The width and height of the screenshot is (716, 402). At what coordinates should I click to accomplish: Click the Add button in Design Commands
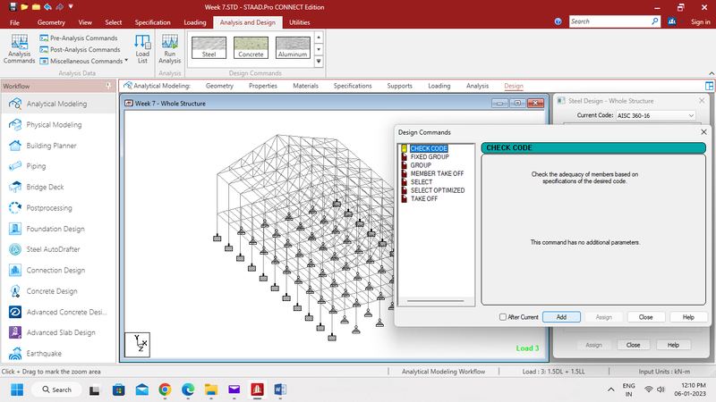561,317
